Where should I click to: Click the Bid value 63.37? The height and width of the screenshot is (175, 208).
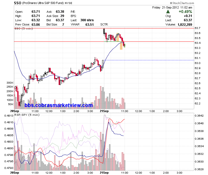tap(60, 20)
